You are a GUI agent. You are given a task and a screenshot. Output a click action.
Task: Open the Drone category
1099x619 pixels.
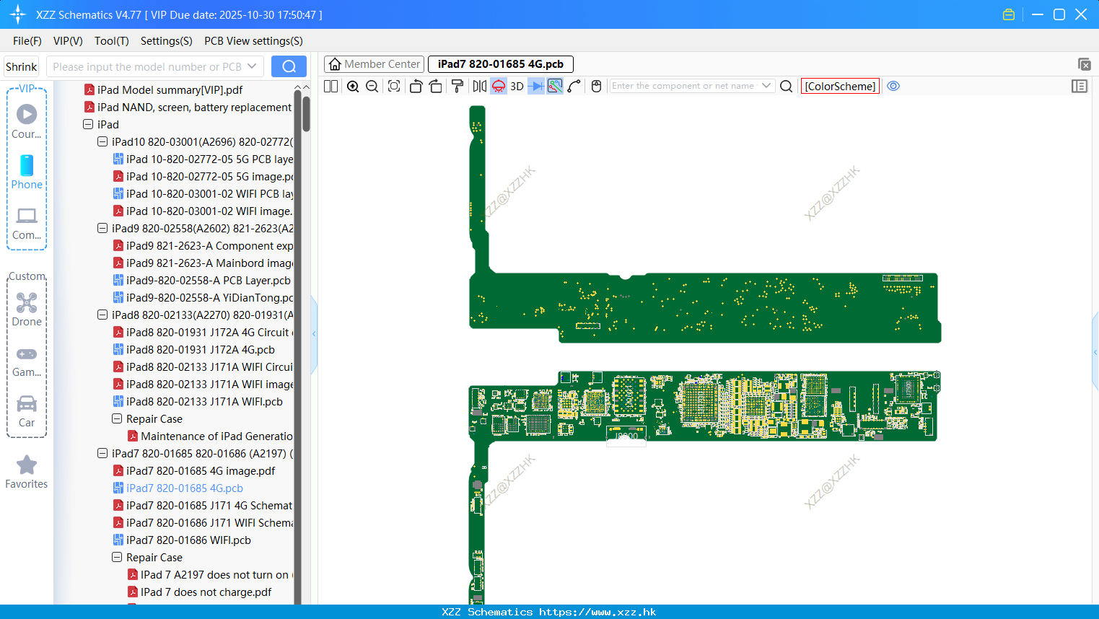[27, 309]
